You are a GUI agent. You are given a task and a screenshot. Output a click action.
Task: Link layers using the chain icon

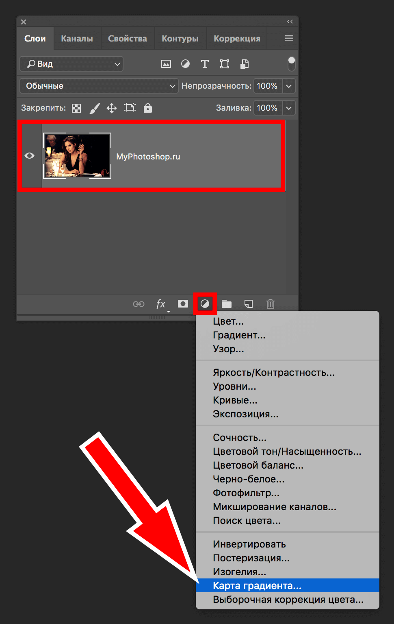pyautogui.click(x=138, y=304)
